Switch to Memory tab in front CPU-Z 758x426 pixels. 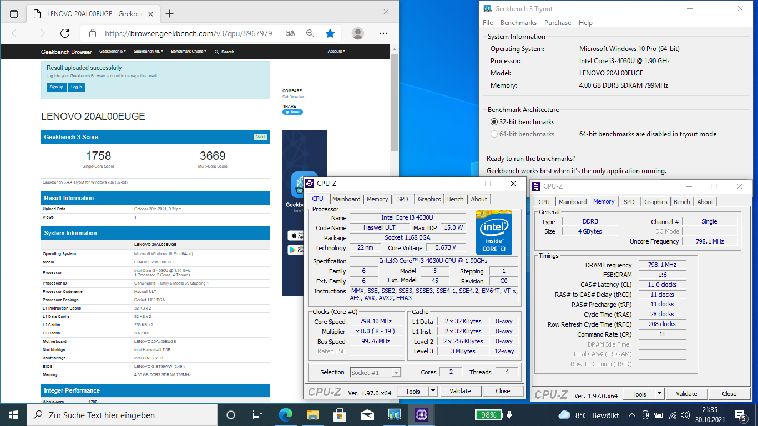coord(377,199)
